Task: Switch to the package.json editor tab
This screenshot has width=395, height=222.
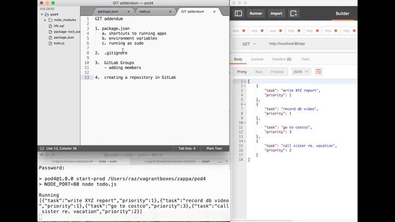Action: click(x=108, y=12)
